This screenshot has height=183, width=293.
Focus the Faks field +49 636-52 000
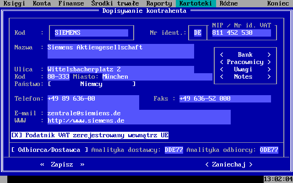(225, 99)
